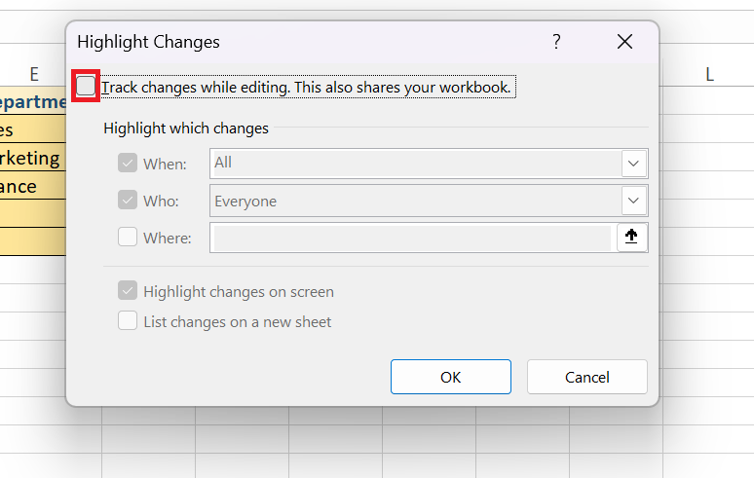The image size is (754, 478).
Task: Toggle Highlight changes on screen checkbox
Action: click(x=128, y=291)
